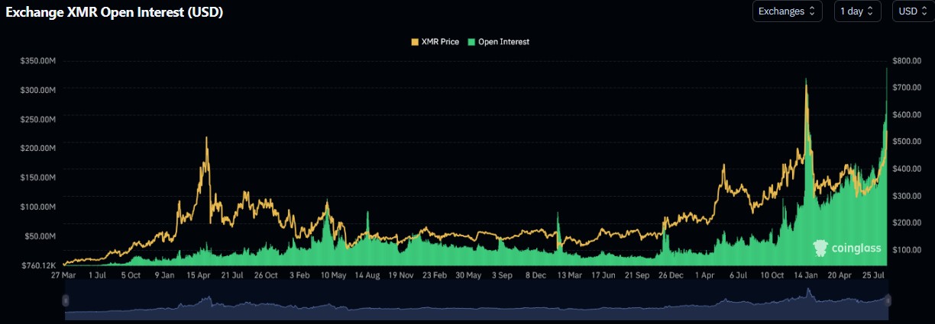Grab the right handle of range slider
The width and height of the screenshot is (935, 324).
tap(888, 301)
